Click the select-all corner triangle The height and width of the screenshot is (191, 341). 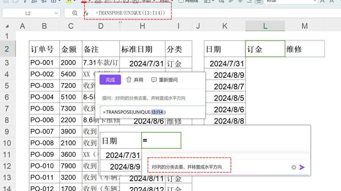[x=7, y=26]
